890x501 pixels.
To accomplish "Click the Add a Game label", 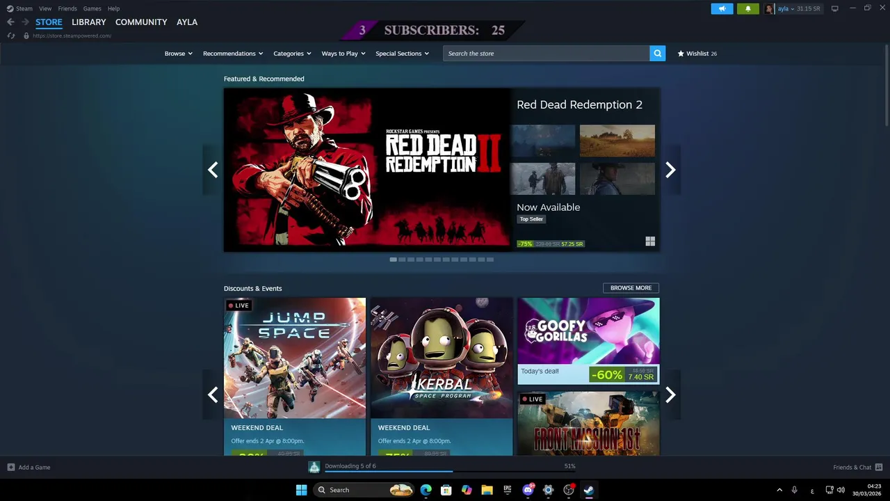I will pos(34,467).
